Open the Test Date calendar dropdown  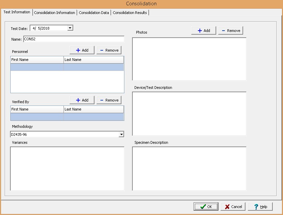pos(70,28)
